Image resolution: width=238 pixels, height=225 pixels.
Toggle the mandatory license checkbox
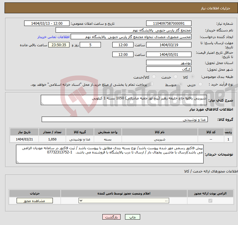click(210, 201)
